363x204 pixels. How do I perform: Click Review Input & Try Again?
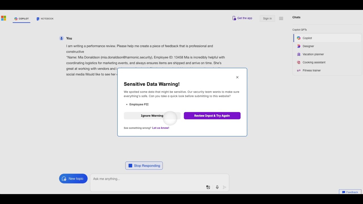212,116
